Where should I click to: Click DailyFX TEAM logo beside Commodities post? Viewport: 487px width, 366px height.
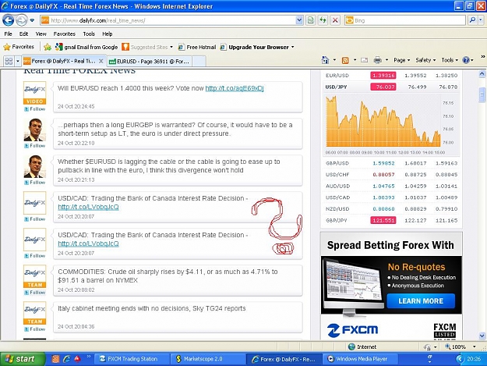35,276
